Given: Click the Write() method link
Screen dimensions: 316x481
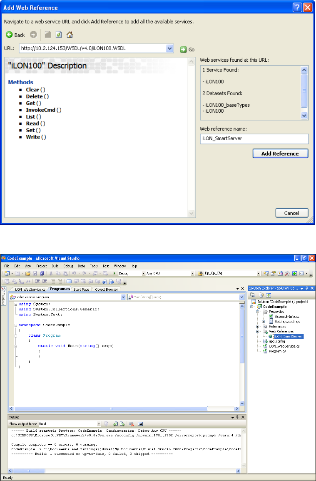Looking at the screenshot, I should [x=36, y=137].
